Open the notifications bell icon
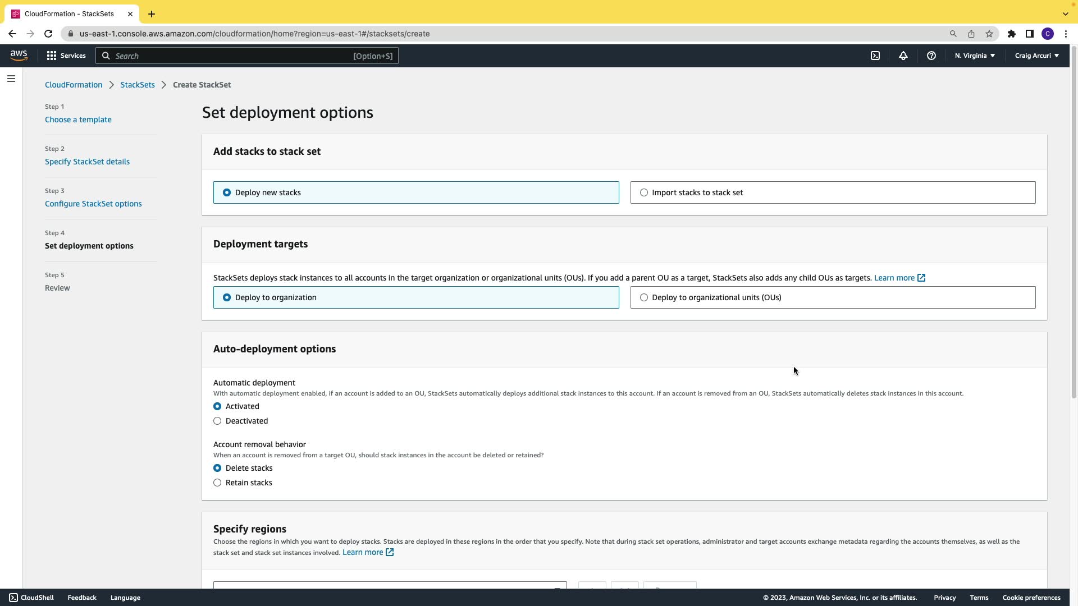 [903, 56]
